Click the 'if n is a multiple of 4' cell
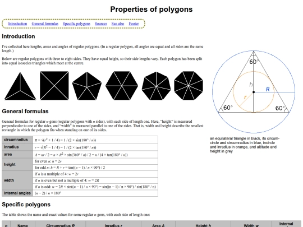The image size is (303, 227). point(95,174)
